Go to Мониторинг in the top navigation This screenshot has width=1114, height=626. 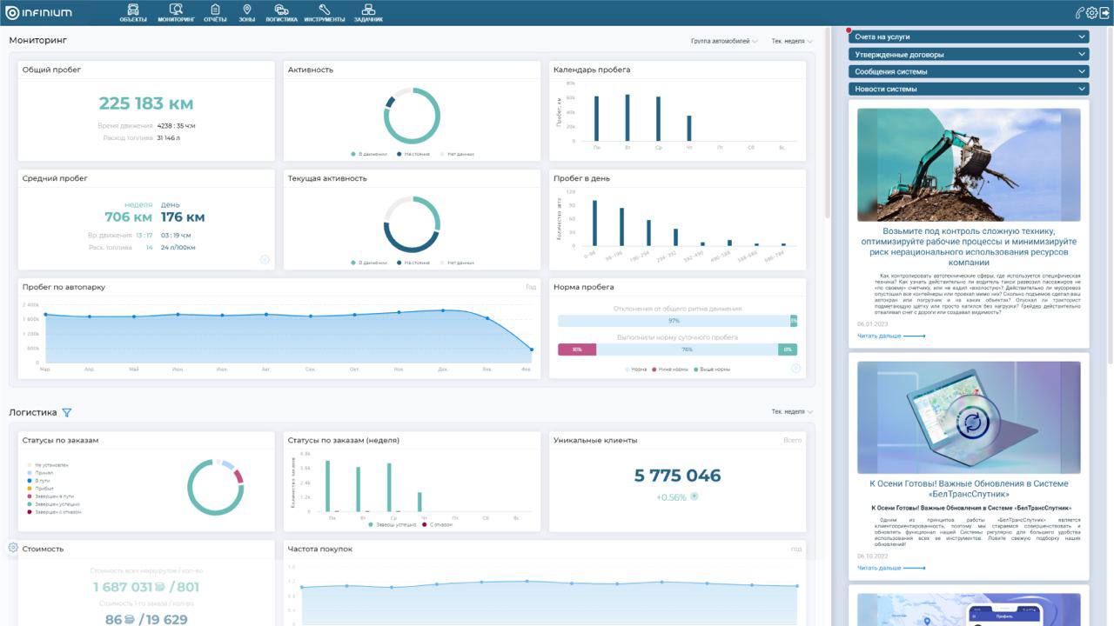tap(176, 13)
